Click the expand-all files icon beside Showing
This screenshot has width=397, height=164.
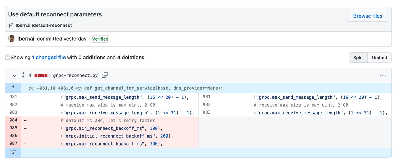point(8,57)
